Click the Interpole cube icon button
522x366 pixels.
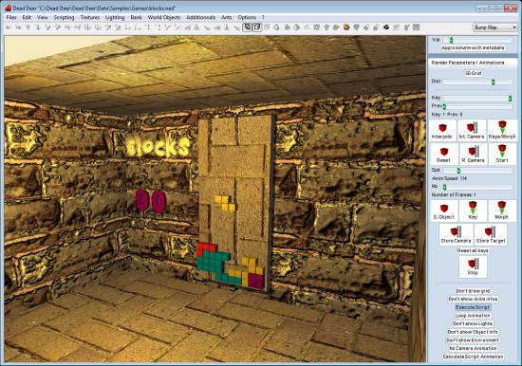coord(442,131)
